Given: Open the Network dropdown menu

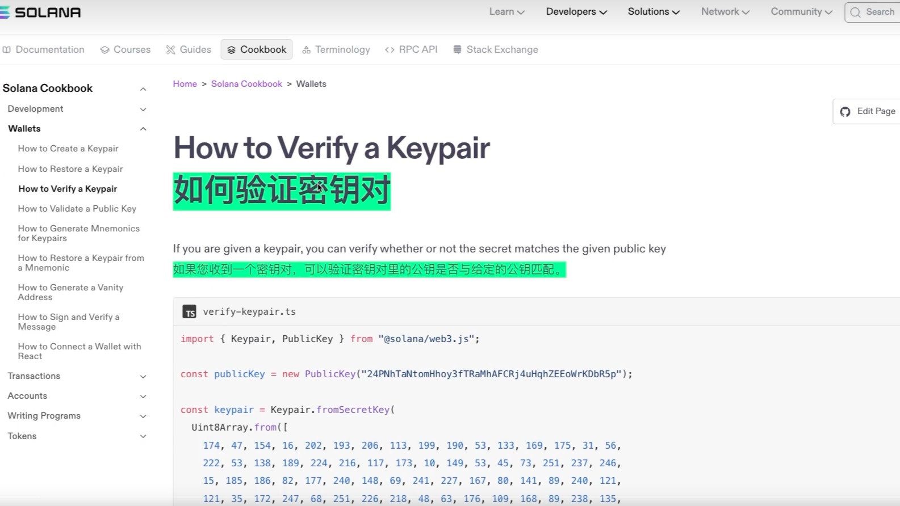Looking at the screenshot, I should point(725,12).
